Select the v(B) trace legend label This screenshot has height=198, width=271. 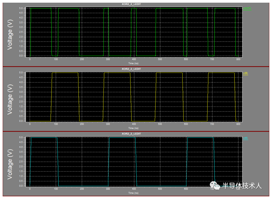(245, 73)
